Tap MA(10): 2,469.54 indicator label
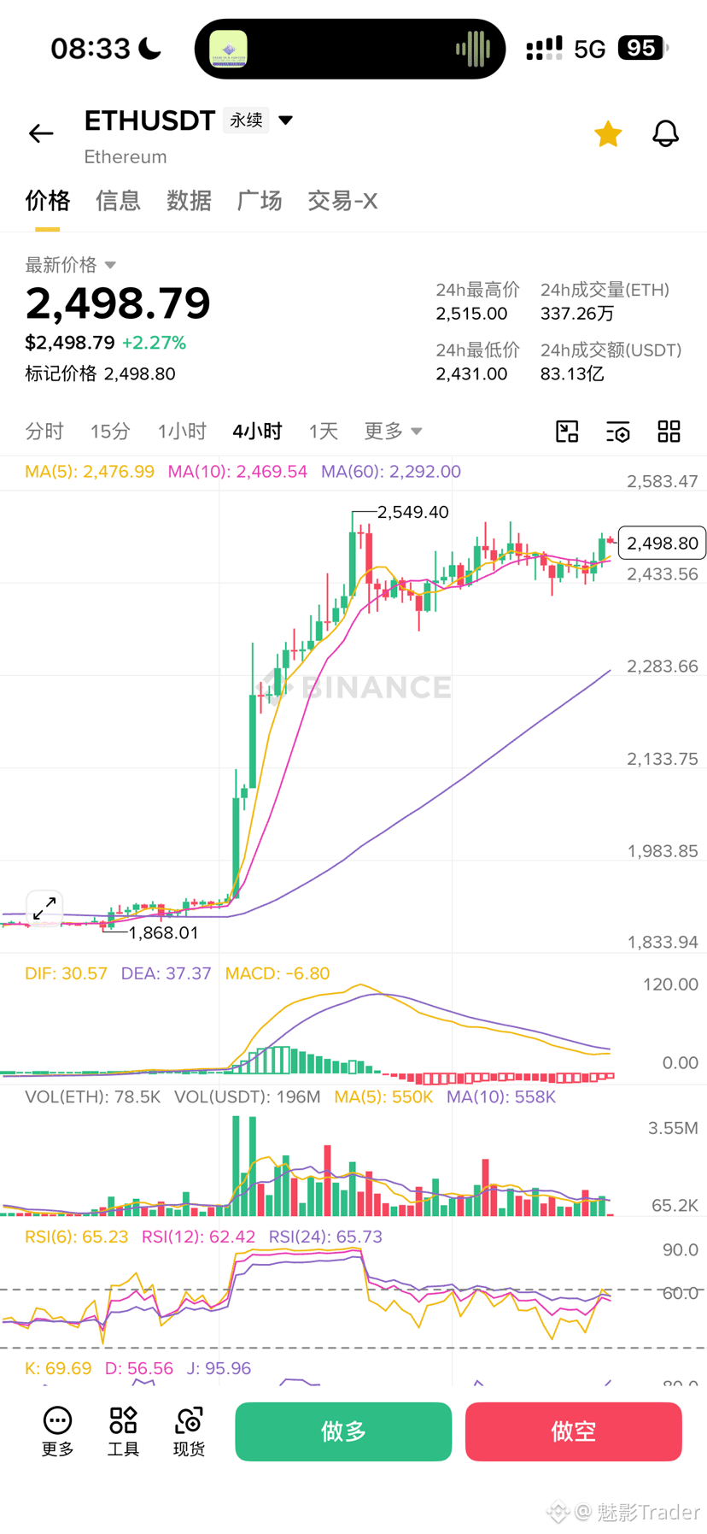Viewport: 707px width, 1534px height. tap(237, 472)
